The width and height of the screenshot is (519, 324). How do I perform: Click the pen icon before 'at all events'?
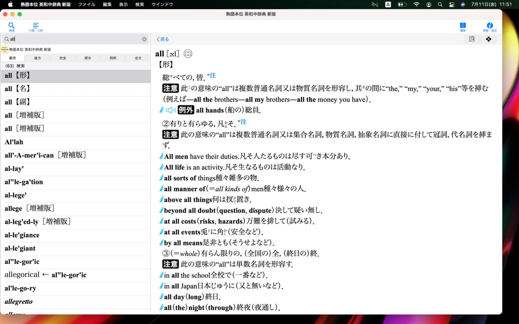(161, 232)
